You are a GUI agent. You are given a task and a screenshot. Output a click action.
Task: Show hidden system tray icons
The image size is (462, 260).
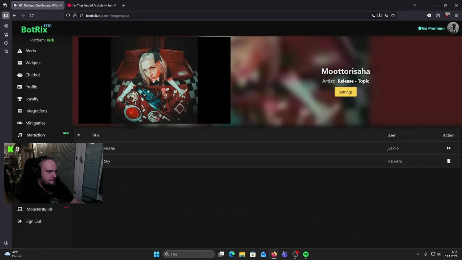[x=418, y=254]
